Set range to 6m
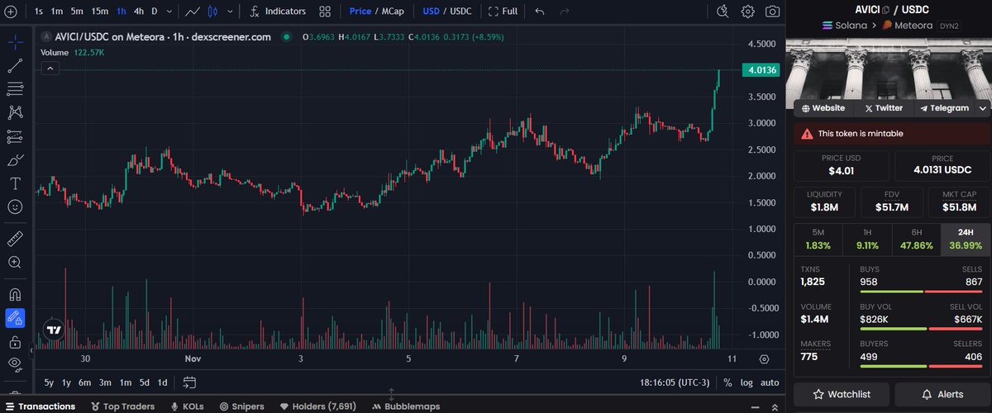Viewport: 992px width, 413px height. (84, 382)
